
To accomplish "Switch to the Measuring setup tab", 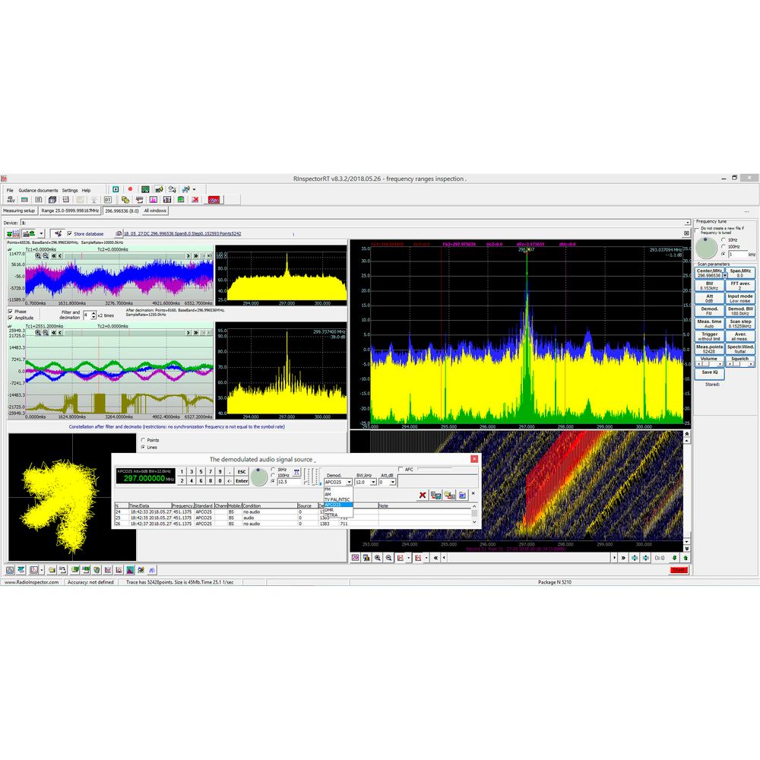I will [19, 211].
